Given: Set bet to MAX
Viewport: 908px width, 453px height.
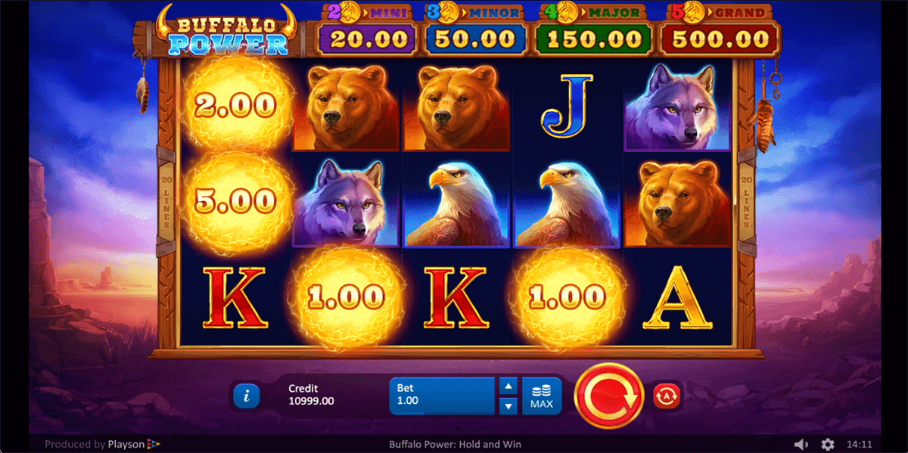Looking at the screenshot, I should [542, 396].
